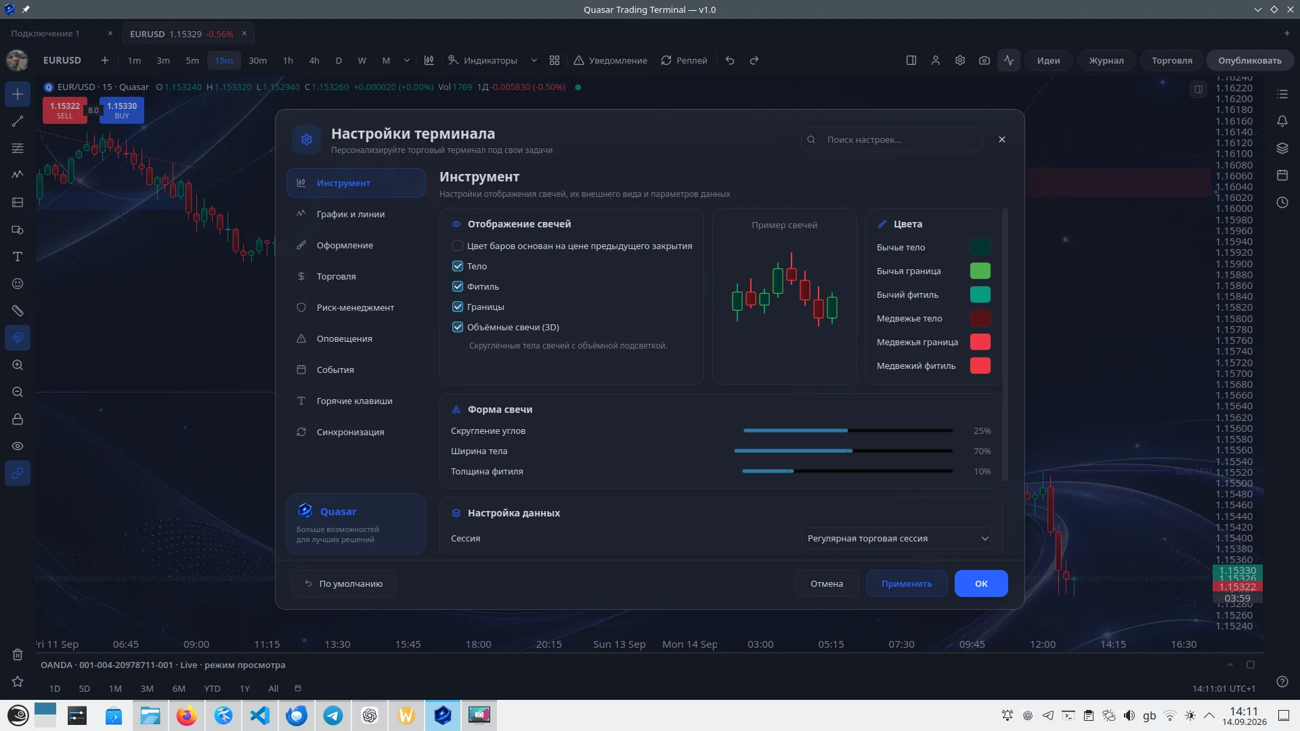1300x731 pixels.
Task: Disable Объёмные свечи (3D) checkbox
Action: tap(458, 327)
